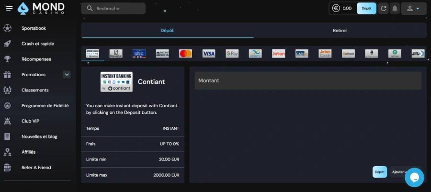Pick Google Pay payment method

(x=232, y=54)
